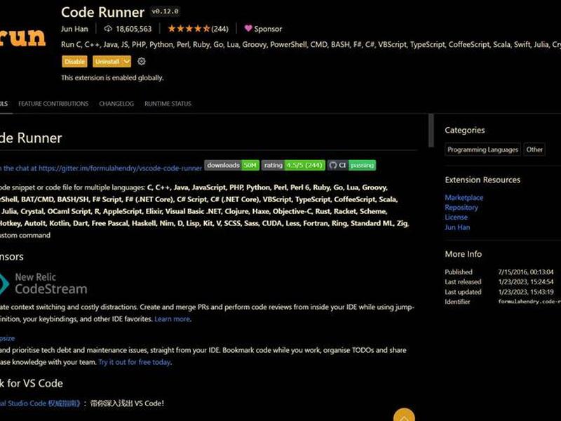Click the Try it out for free today link
The width and height of the screenshot is (561, 421).
[135, 362]
